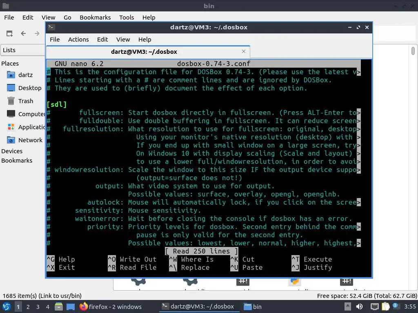Click the 'sensitivity: Mouse sensitivity.' line in nano
The image size is (418, 313).
(x=124, y=210)
